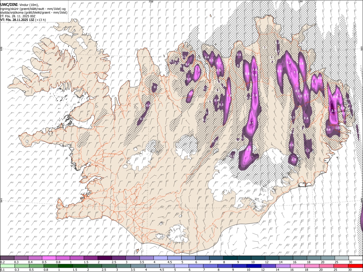Pick the bright pink 0.5 snow legend swatch

tap(49, 258)
